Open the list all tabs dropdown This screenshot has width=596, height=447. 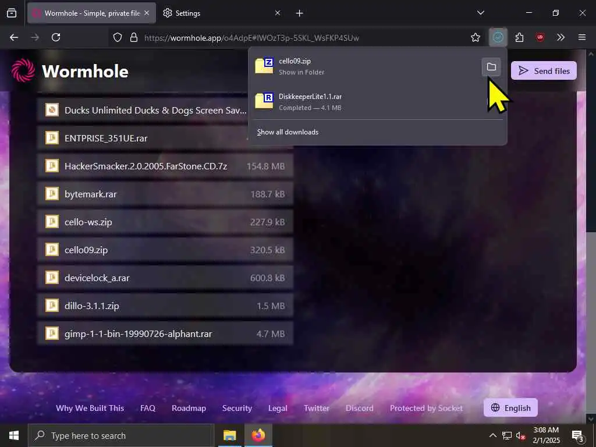(480, 13)
